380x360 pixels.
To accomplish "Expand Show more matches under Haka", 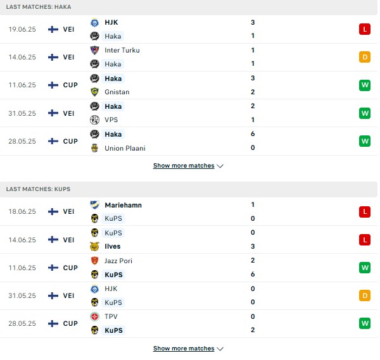I will point(188,166).
